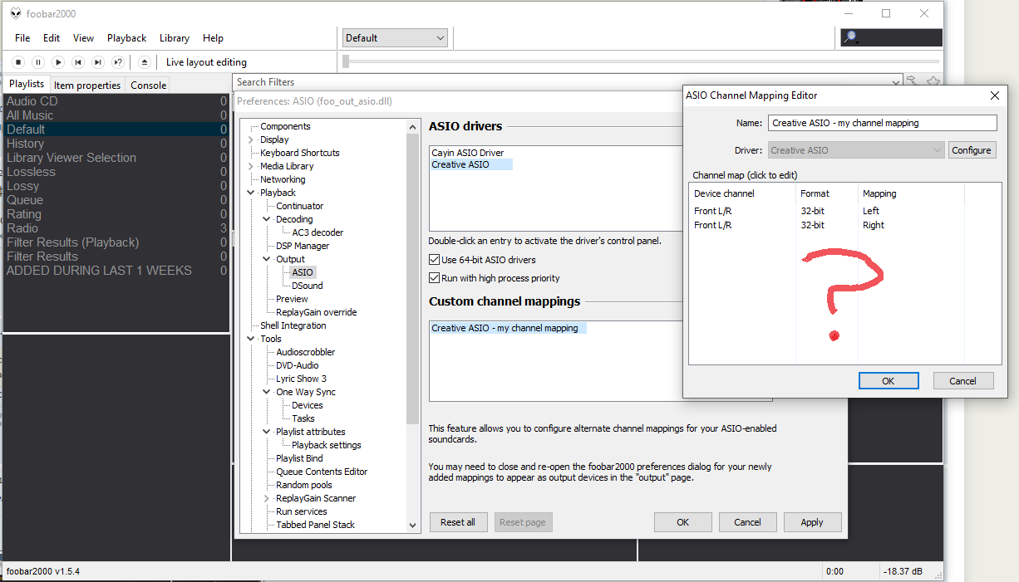The image size is (1019, 582).
Task: Click the Reset all button
Action: pos(458,522)
